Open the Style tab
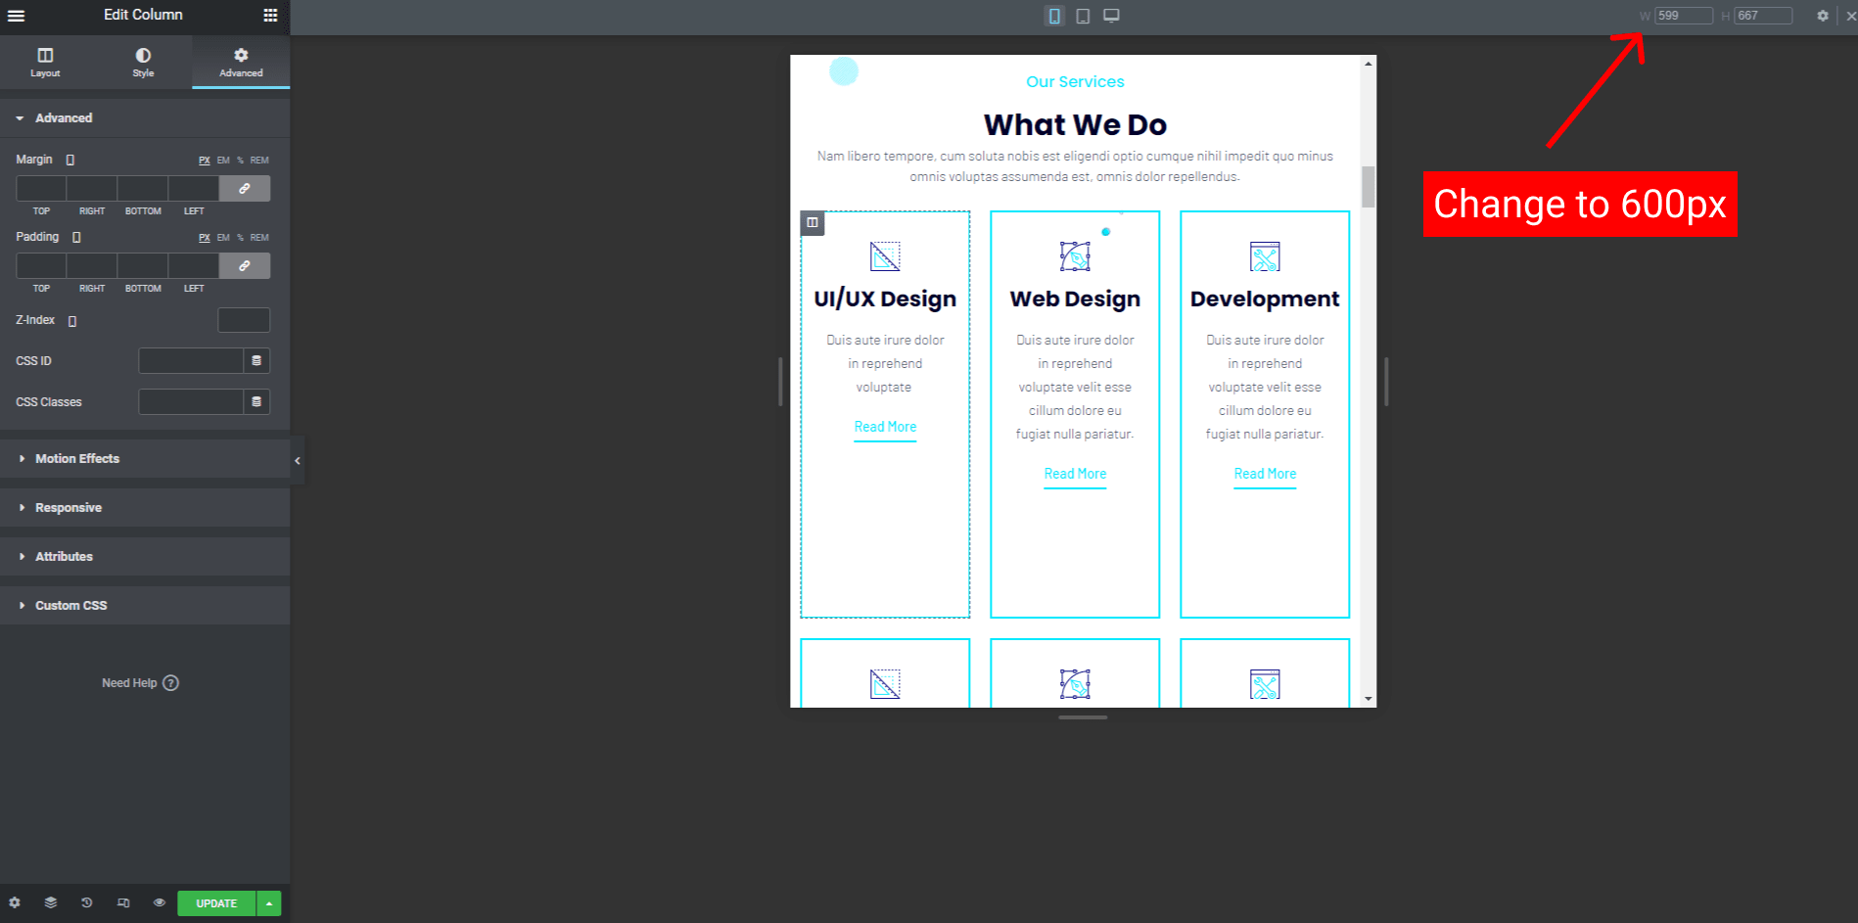Image resolution: width=1858 pixels, height=923 pixels. pos(143,63)
